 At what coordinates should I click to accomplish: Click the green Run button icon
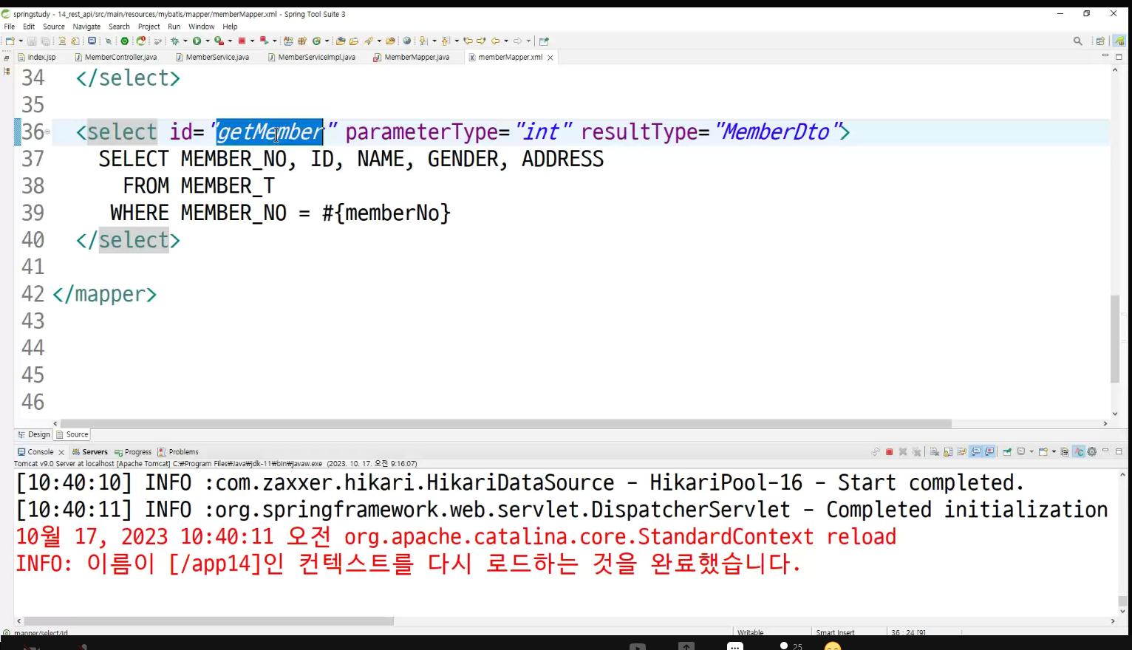[197, 41]
